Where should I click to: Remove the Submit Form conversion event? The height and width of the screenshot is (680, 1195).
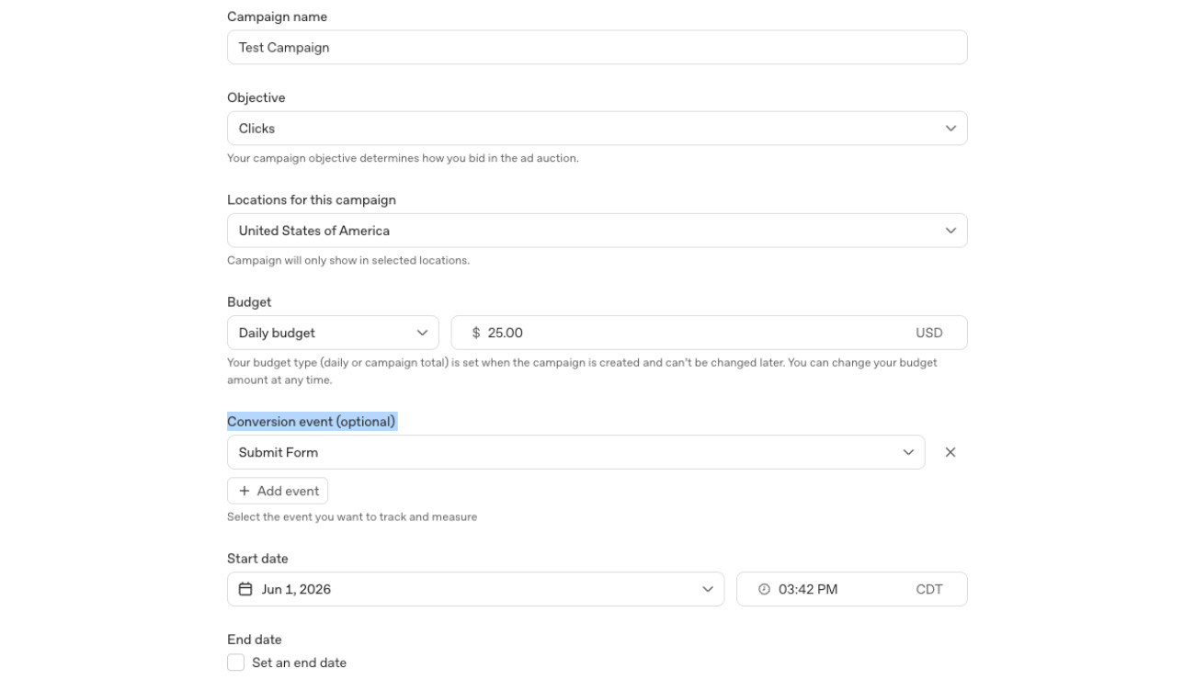pyautogui.click(x=950, y=452)
